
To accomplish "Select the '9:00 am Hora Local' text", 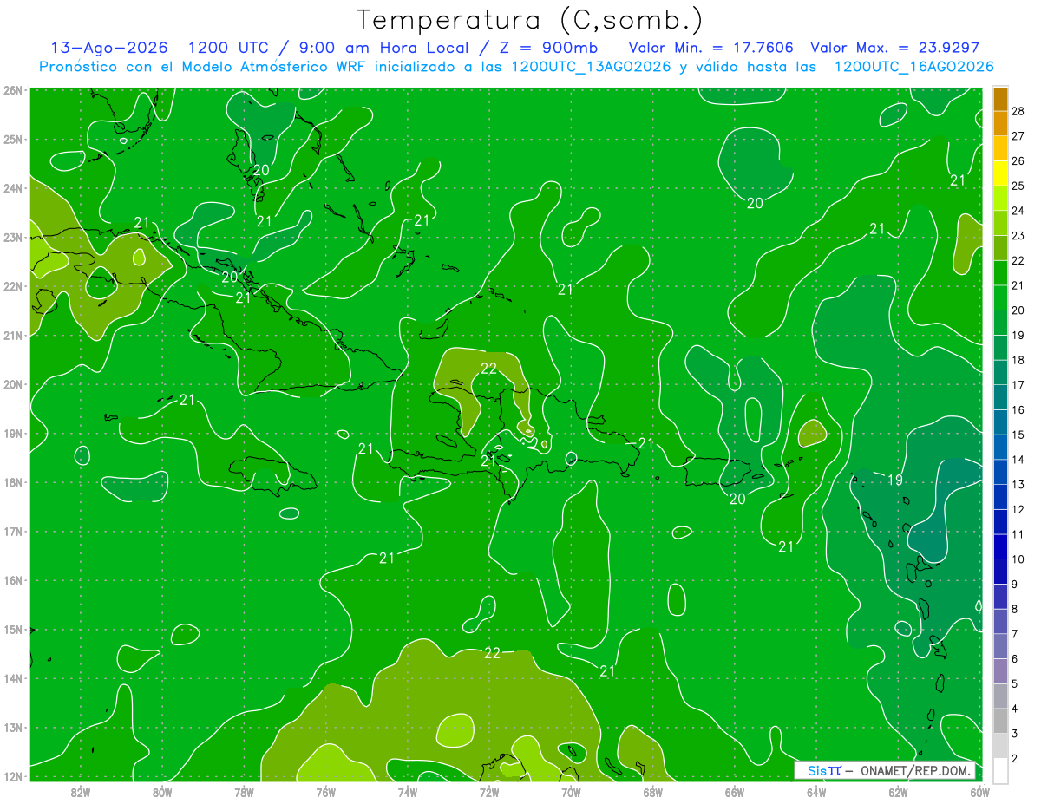I will [x=385, y=49].
